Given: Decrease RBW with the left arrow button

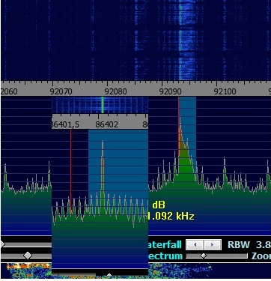Looking at the screenshot, I should point(195,245).
